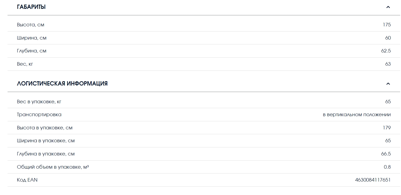Viewport: 401px width, 195px height.
Task: Click the height value 175
Action: tap(387, 25)
